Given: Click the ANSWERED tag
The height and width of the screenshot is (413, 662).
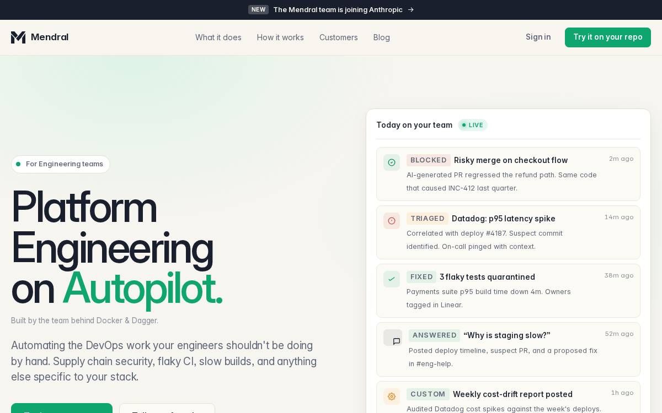Looking at the screenshot, I should 435,335.
